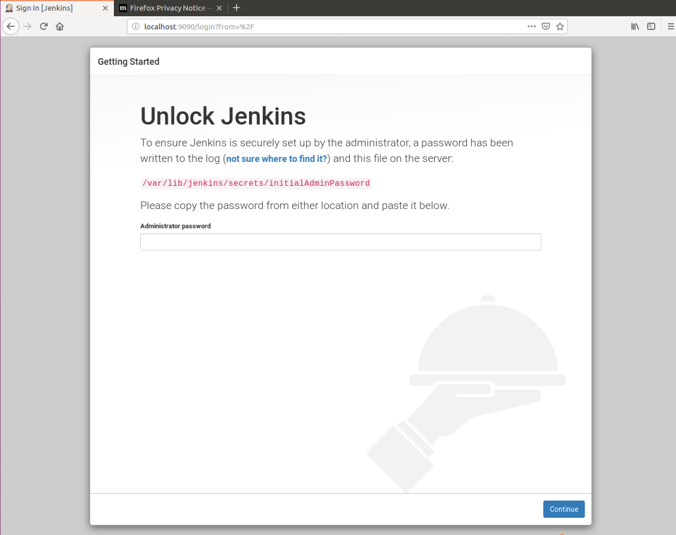Toggle the sidebars icon
Viewport: 676px width, 535px height.
(x=651, y=26)
